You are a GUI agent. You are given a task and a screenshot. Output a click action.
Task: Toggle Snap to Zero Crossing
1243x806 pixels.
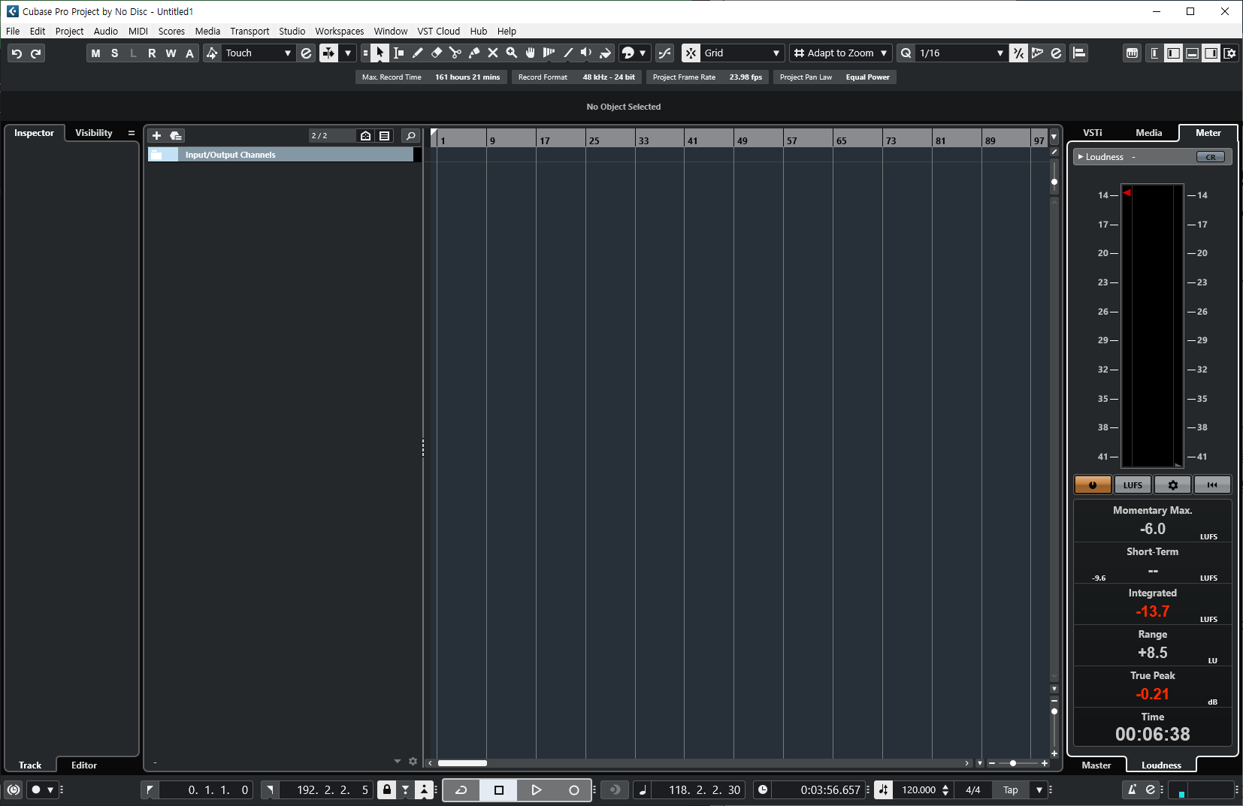[664, 53]
